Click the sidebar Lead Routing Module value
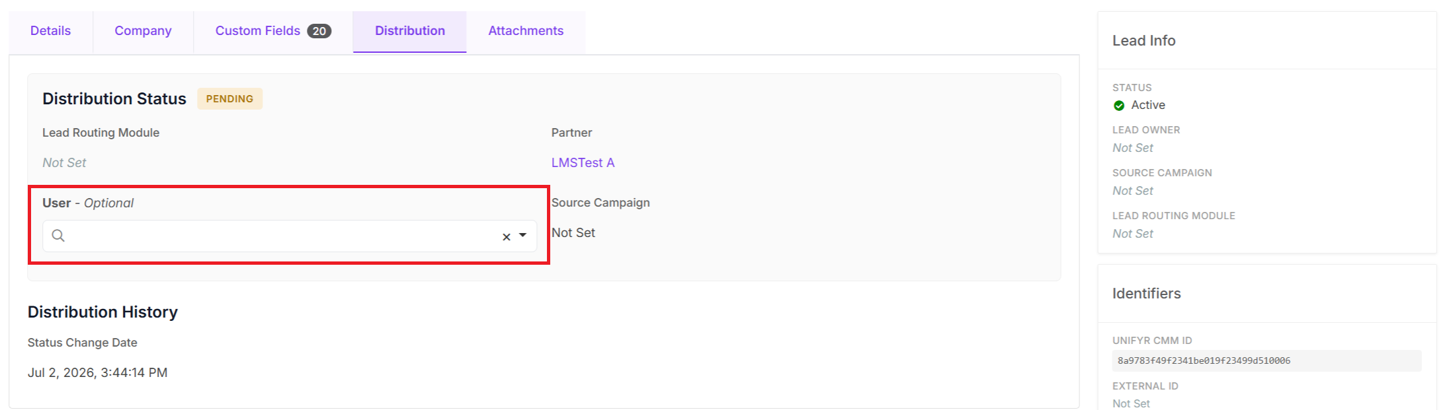Image resolution: width=1451 pixels, height=410 pixels. pos(1132,234)
